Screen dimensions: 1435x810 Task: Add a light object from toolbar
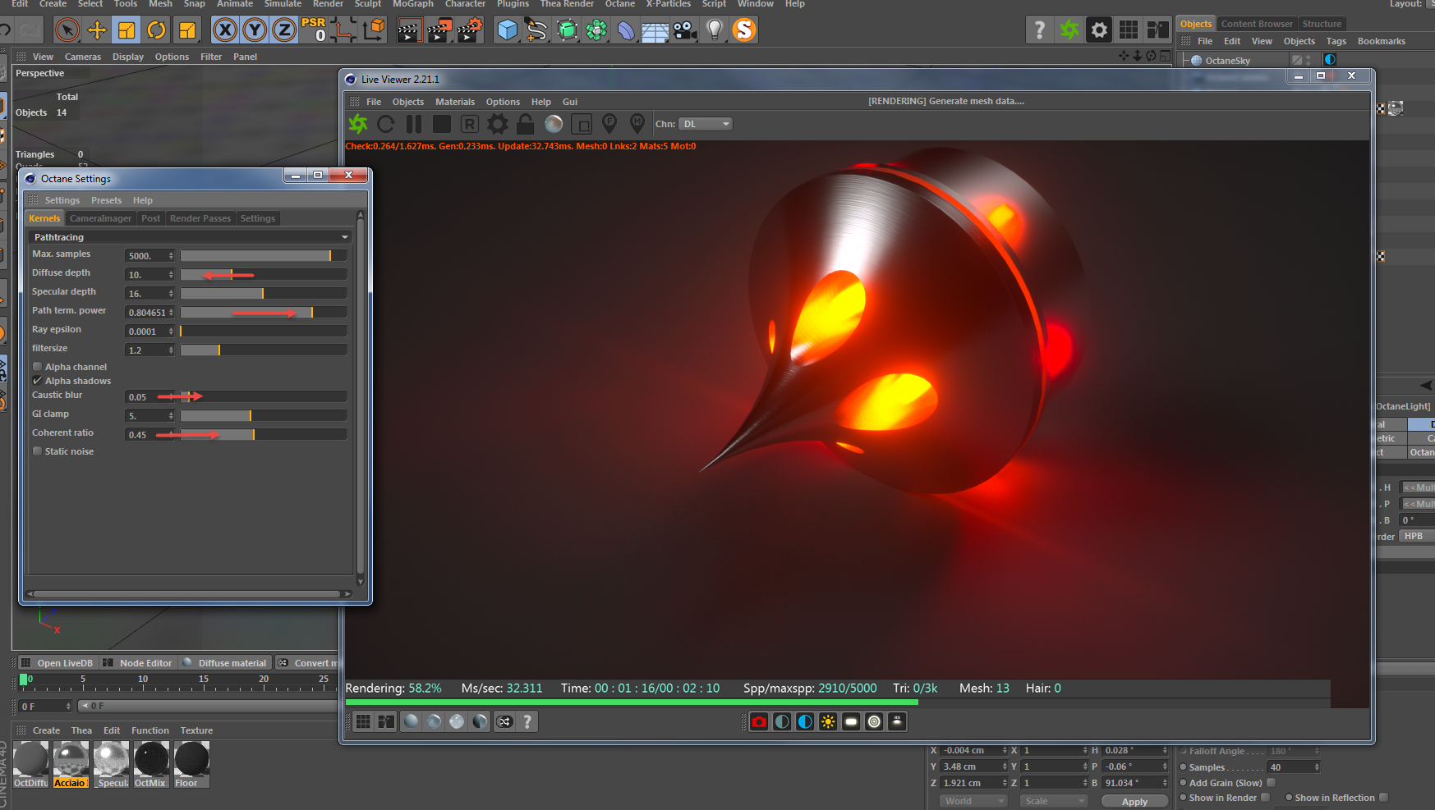tap(714, 30)
